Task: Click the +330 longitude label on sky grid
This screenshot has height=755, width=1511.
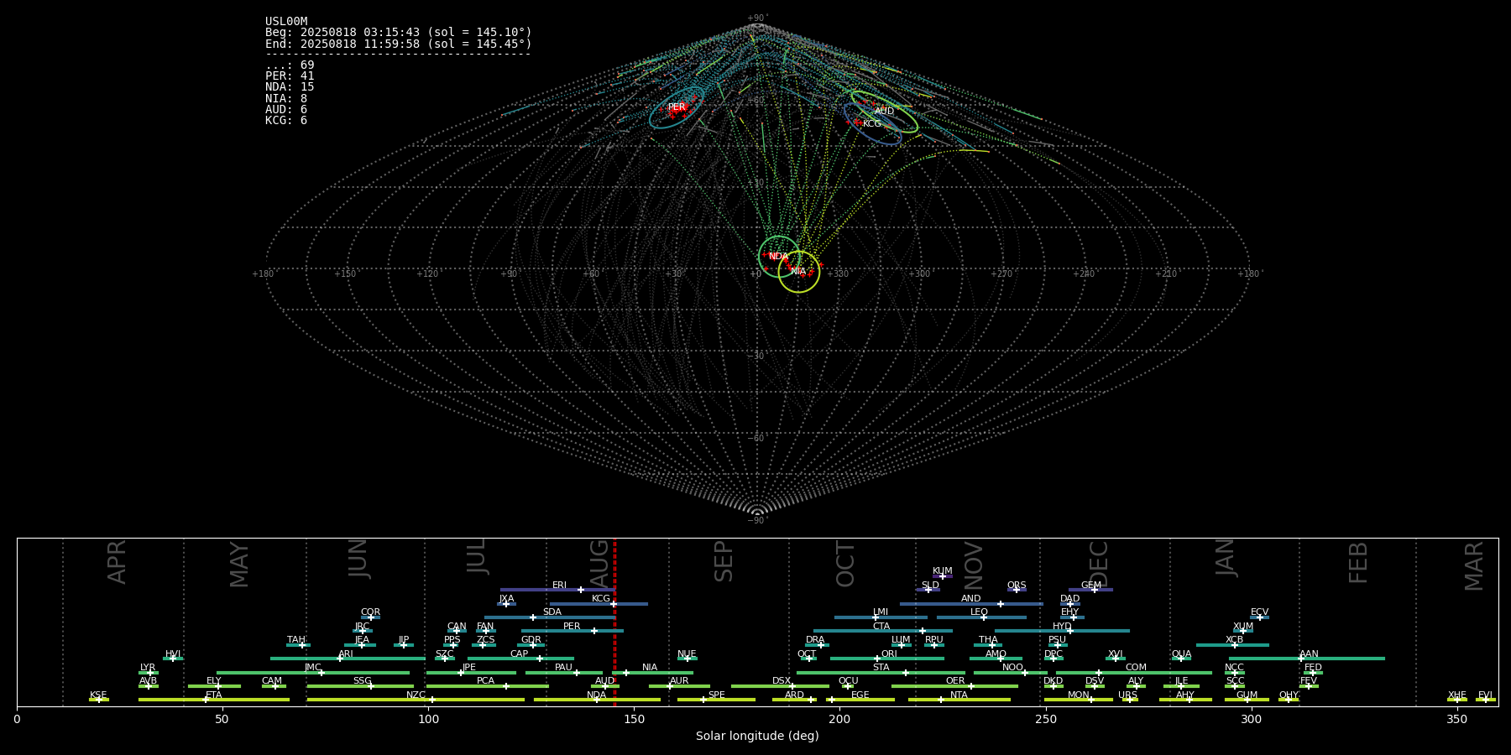Action: click(x=838, y=273)
